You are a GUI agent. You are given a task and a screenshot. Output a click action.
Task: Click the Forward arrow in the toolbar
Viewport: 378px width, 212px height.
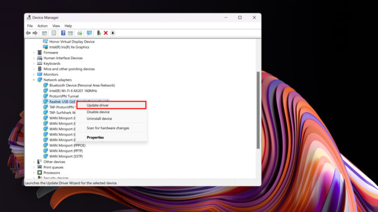click(35, 33)
